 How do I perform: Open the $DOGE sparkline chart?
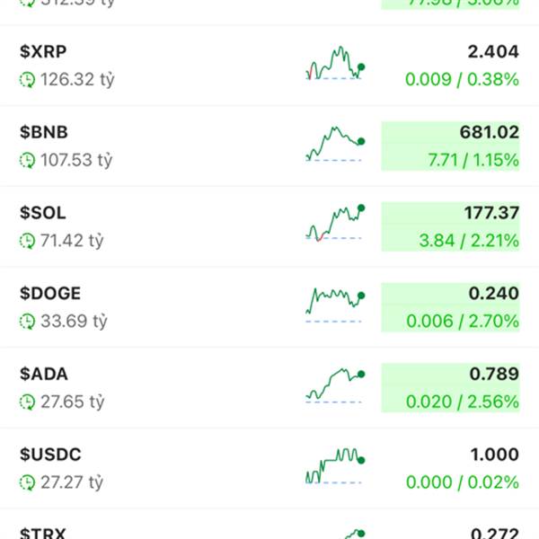coord(335,305)
